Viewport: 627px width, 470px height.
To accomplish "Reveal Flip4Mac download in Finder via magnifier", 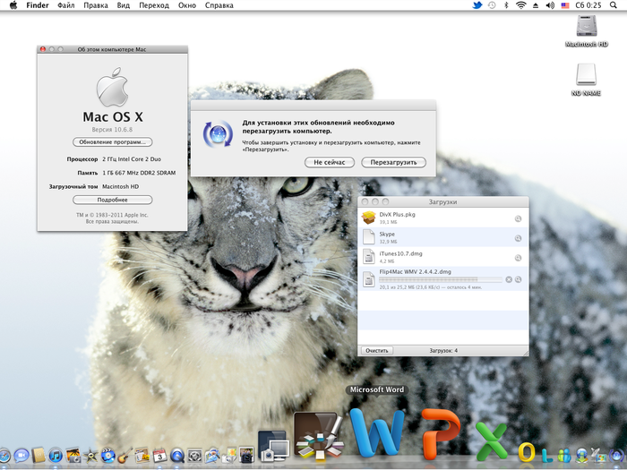I will tap(518, 279).
